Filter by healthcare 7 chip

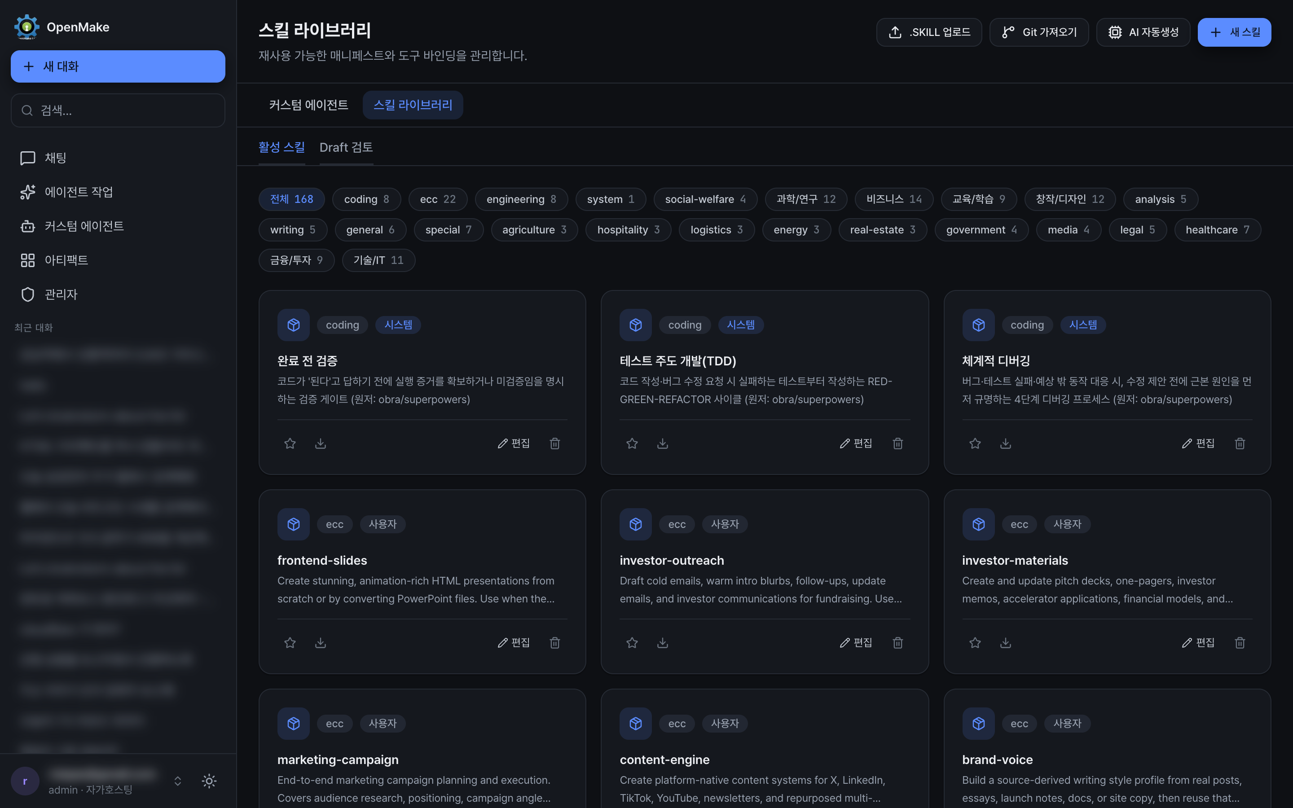(1218, 229)
